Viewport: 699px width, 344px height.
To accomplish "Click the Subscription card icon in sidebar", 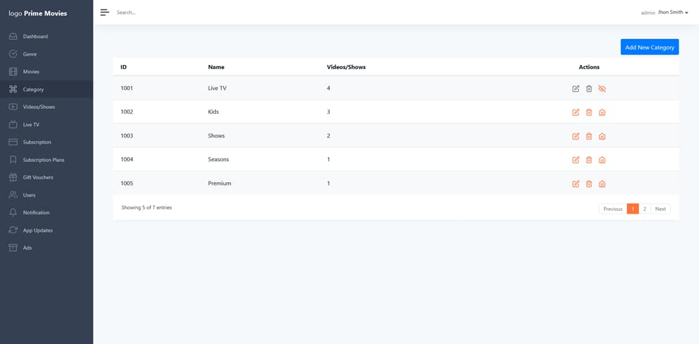I will tap(13, 142).
